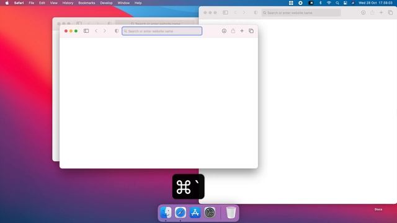Open the Safari menu
Screen dimensions: 397x223
click(19, 3)
